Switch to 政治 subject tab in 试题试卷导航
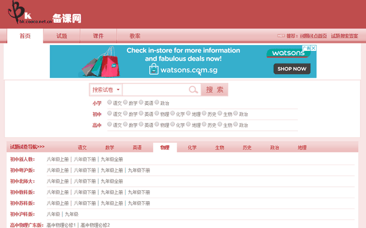This screenshot has height=228, width=366. [x=274, y=147]
